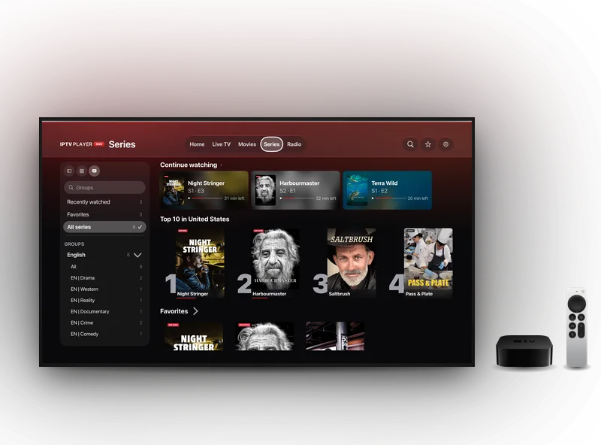Viewport: 601px width, 445px height.
Task: Open the Favorites section heading
Action: (174, 311)
